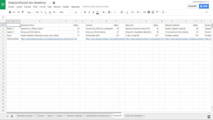213x120 pixels.
Task: Open the functions sigma icon
Action: click(x=163, y=12)
